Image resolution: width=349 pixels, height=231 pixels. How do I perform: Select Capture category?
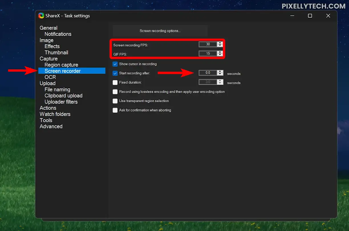pyautogui.click(x=48, y=58)
